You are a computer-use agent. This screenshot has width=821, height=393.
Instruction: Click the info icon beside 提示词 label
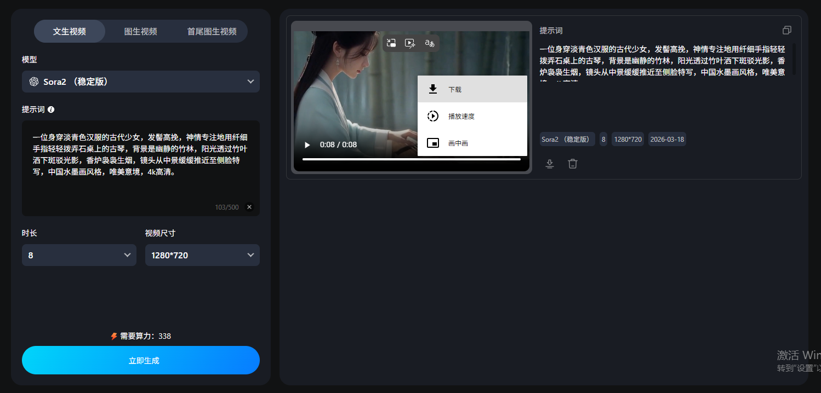[x=51, y=109]
